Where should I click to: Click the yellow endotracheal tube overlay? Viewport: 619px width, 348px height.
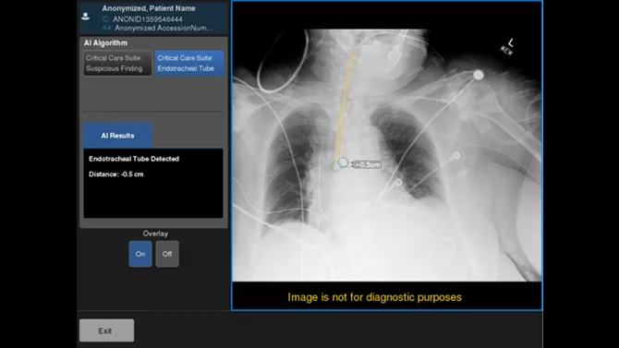345,106
